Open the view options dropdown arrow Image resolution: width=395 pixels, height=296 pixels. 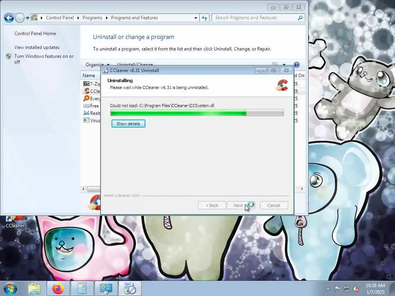(284, 65)
